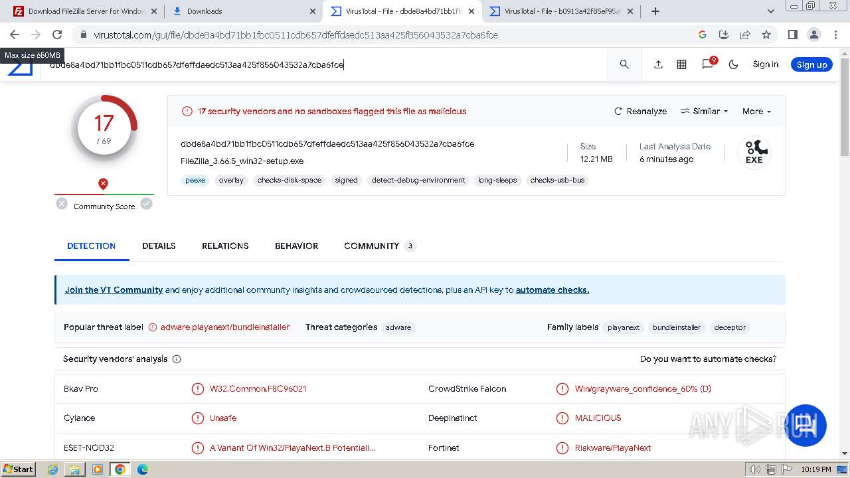
Task: Reload the VirusTotal page
Action: point(57,35)
